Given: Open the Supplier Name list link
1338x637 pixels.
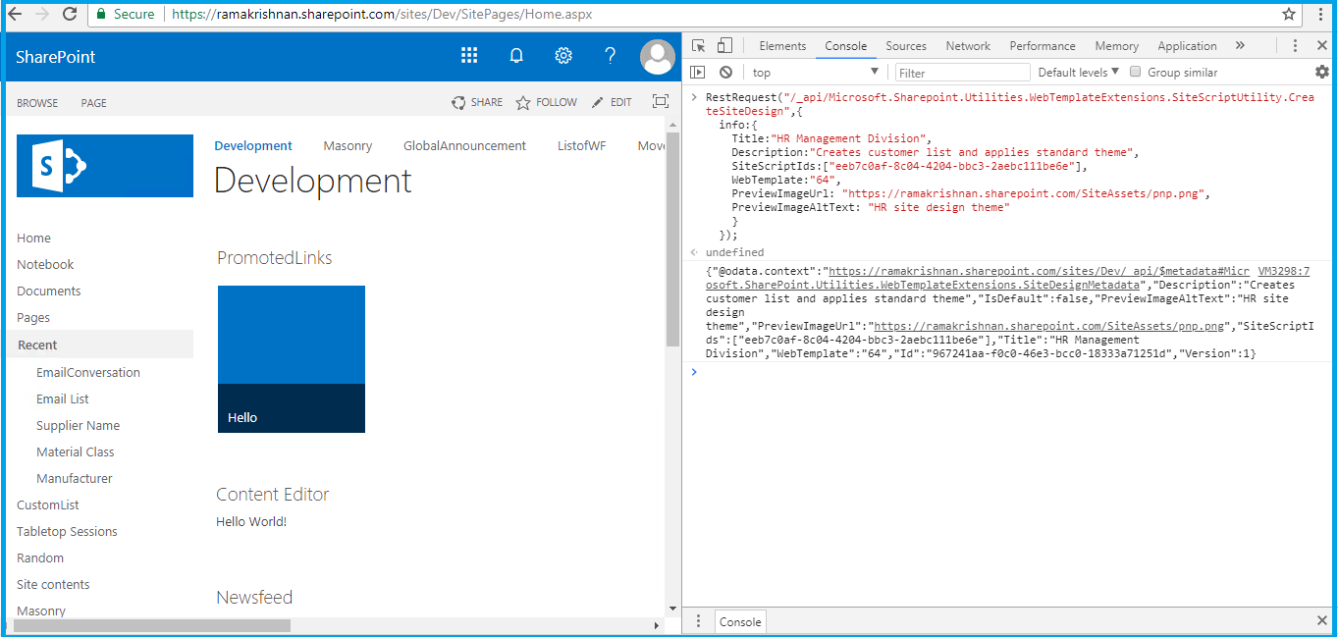Looking at the screenshot, I should pos(79,425).
